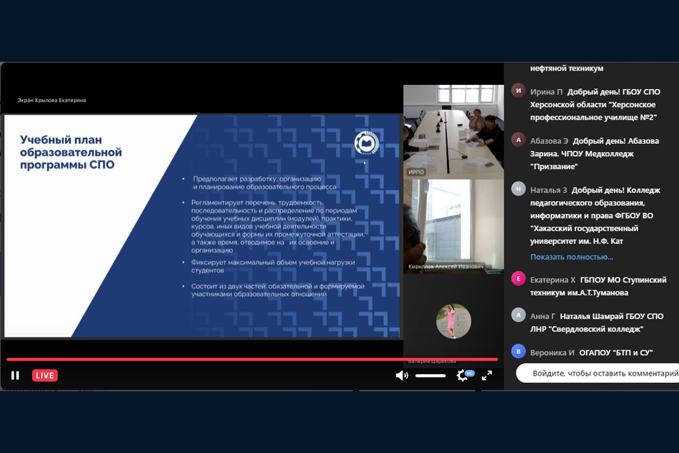
Task: Click commenter name 'Вероника И'
Action: click(x=552, y=353)
